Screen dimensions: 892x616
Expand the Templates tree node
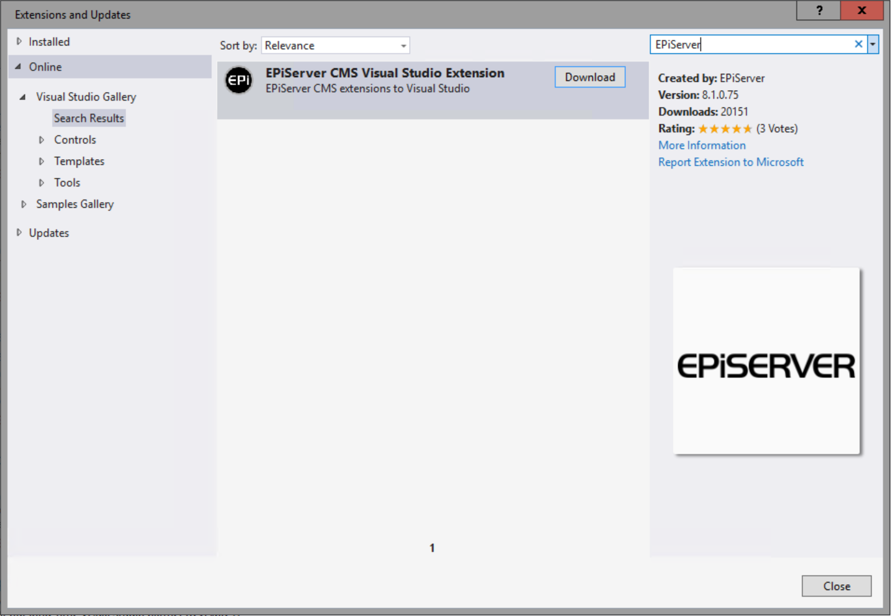[42, 162]
